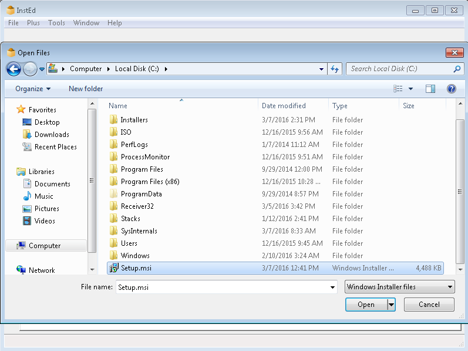Click the search magnifier icon
Image resolution: width=468 pixels, height=351 pixels.
pyautogui.click(x=457, y=69)
